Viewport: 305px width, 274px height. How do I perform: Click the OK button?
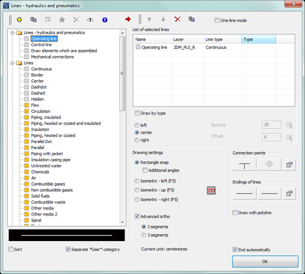265,261
